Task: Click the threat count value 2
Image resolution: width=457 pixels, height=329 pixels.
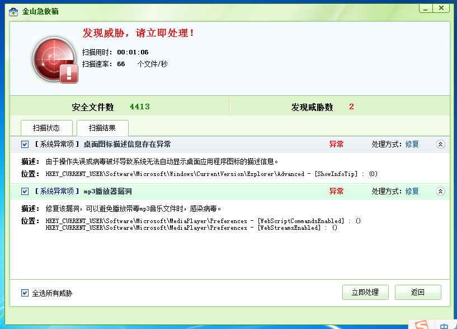Action: (351, 107)
